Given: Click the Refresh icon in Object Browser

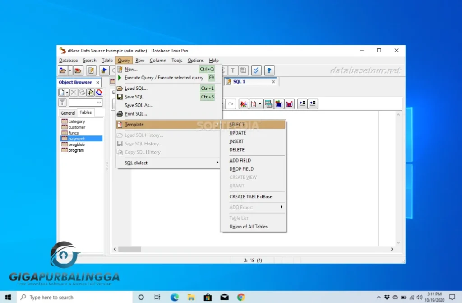Looking at the screenshot, I should (99, 93).
